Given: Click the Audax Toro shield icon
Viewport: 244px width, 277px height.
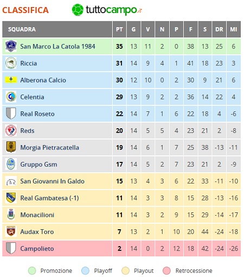Looking at the screenshot, I should [11, 231].
